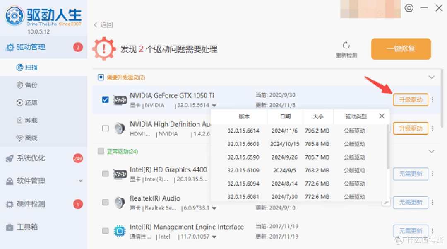This screenshot has width=447, height=249.
Task: Click the 驱动类型 column header
Action: [356, 116]
